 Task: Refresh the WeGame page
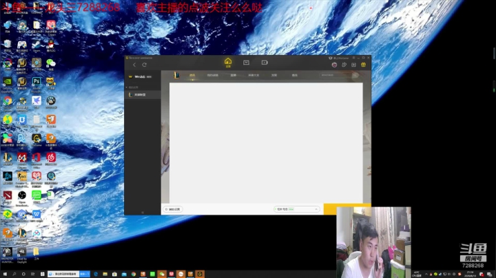[x=144, y=65]
